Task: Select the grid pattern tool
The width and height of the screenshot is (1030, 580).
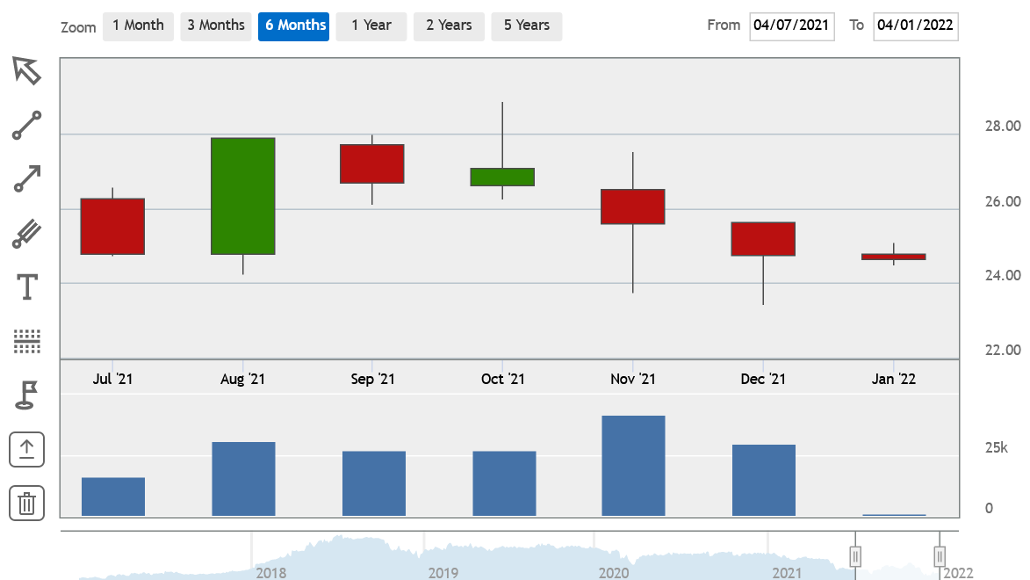Action: pyautogui.click(x=26, y=341)
